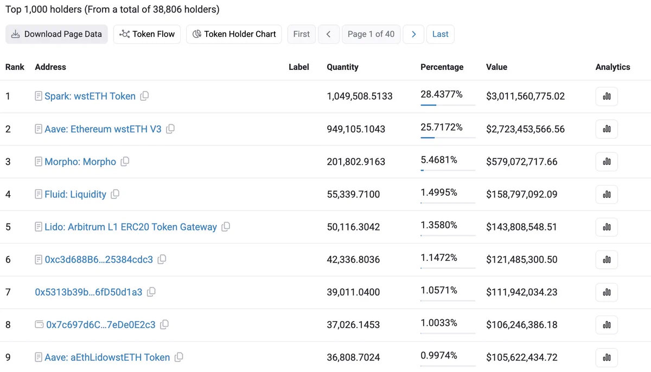
Task: Open Spark: wstETH Token address link
Action: point(90,97)
